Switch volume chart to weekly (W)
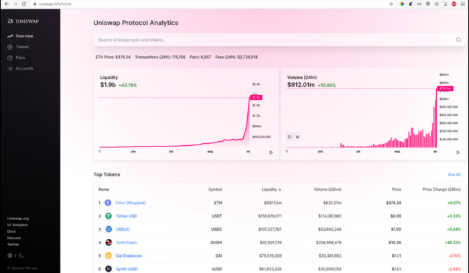The height and width of the screenshot is (273, 469). (297, 136)
